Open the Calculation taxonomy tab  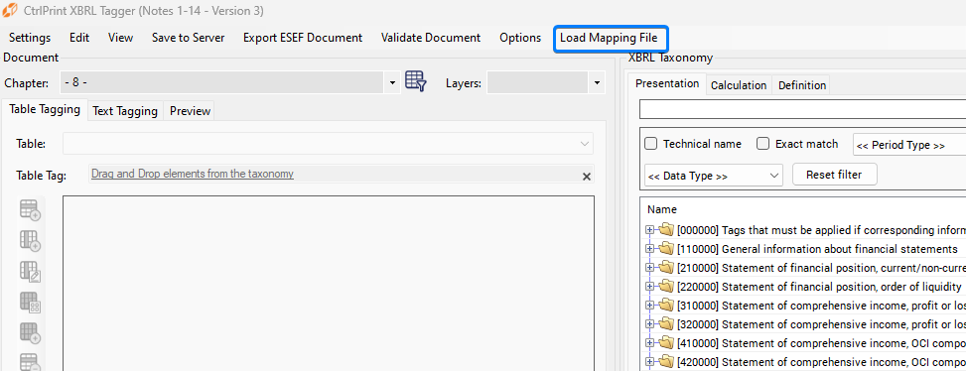(x=738, y=85)
